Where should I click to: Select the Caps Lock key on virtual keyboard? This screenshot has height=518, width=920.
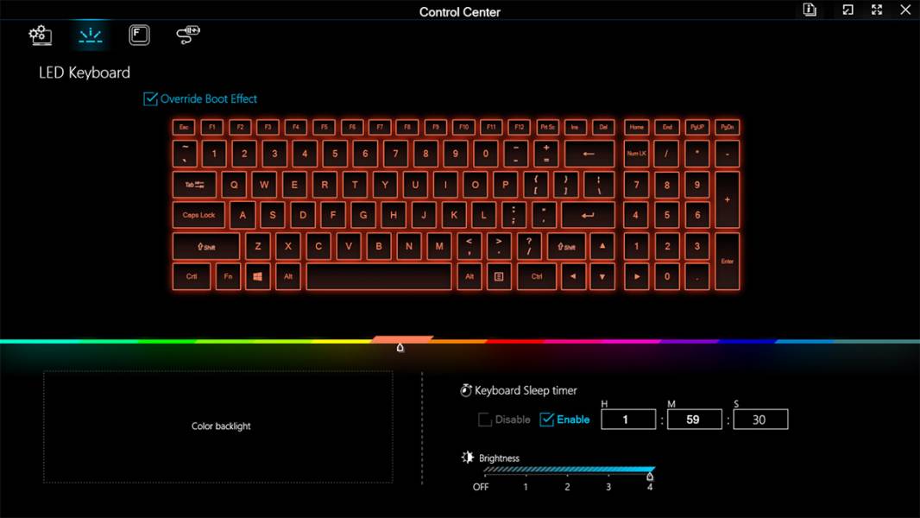click(x=198, y=215)
